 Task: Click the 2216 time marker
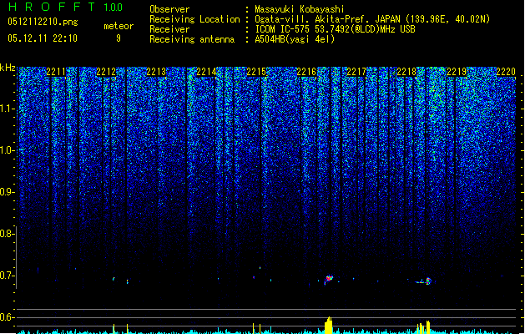(306, 72)
